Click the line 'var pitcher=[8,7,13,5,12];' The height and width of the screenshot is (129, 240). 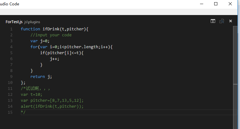click(52, 101)
